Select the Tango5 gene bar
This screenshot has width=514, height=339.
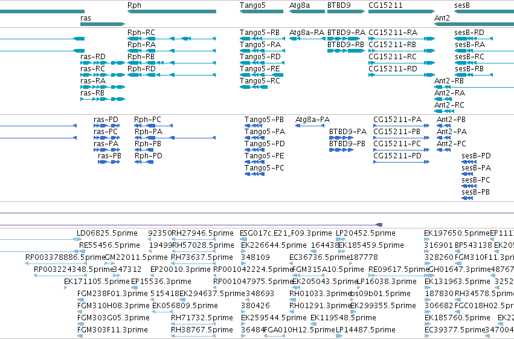[x=262, y=11]
